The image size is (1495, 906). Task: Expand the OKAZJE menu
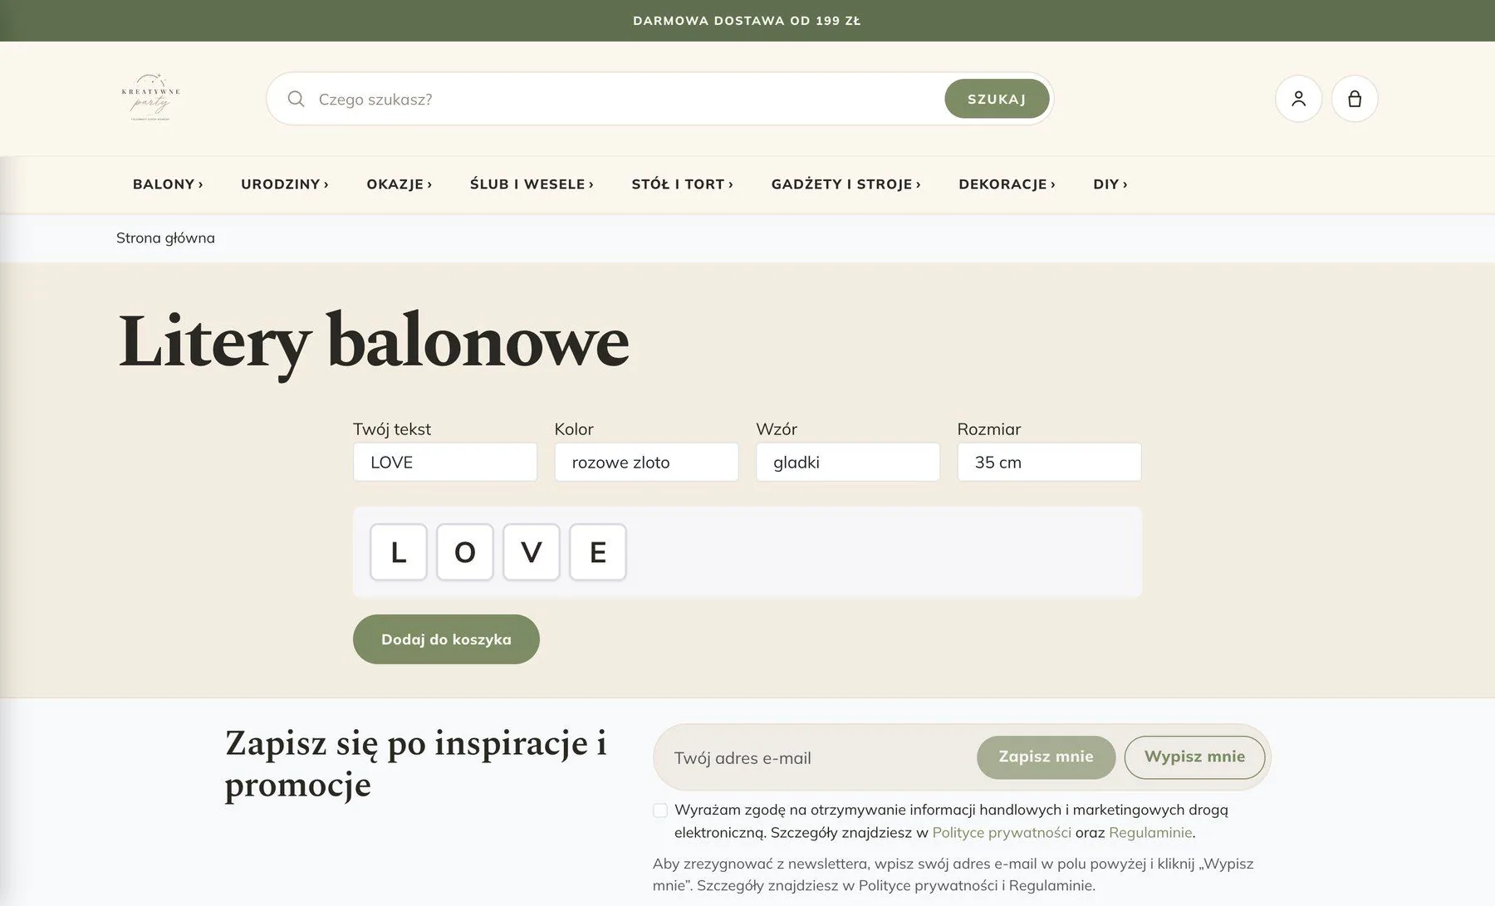pyautogui.click(x=399, y=184)
